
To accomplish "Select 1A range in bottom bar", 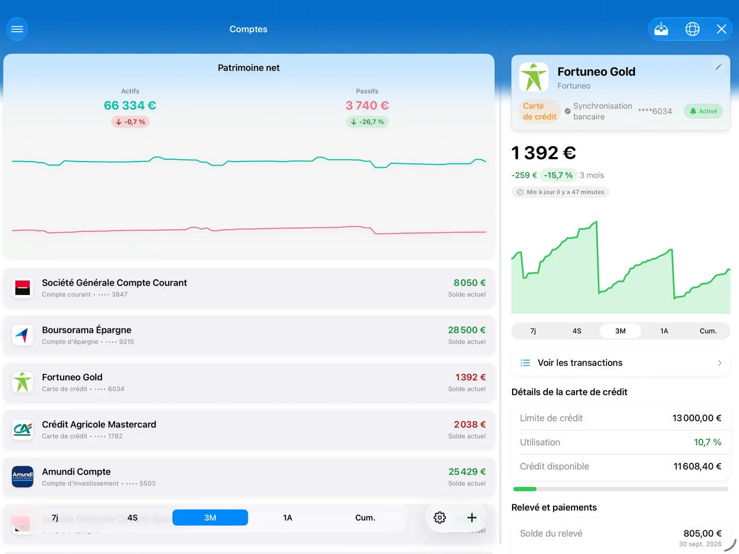I will tap(288, 518).
